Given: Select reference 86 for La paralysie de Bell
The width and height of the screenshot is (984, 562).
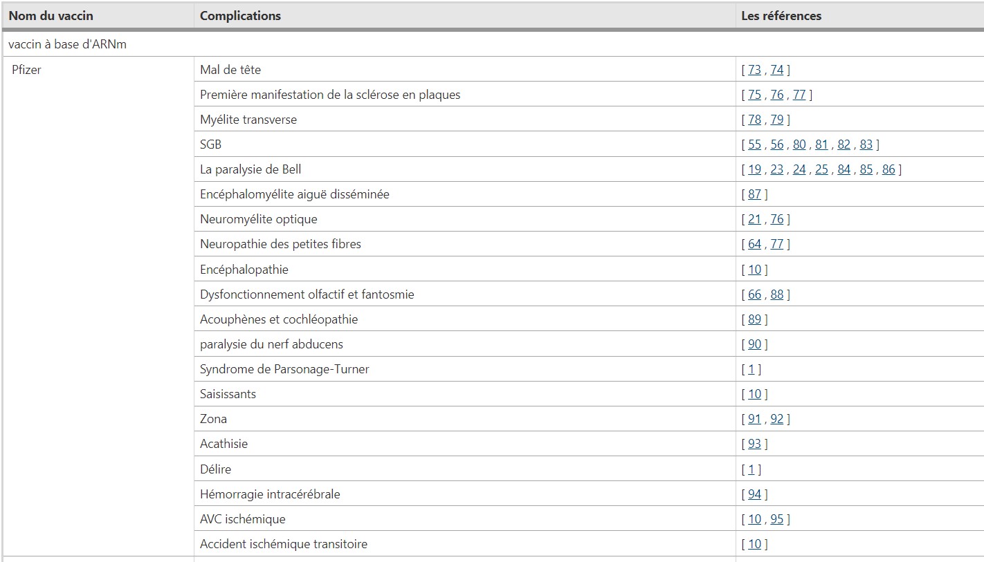Looking at the screenshot, I should pyautogui.click(x=888, y=169).
